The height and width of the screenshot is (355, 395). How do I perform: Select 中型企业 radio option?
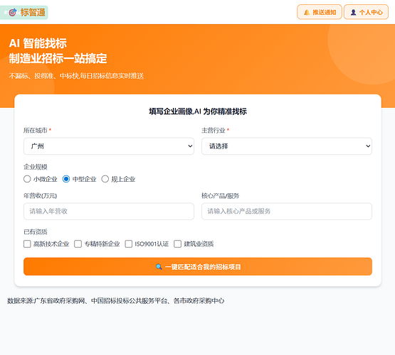pyautogui.click(x=66, y=179)
